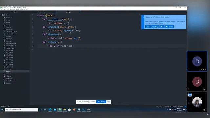The height and width of the screenshot is (118, 210).
Task: Open Lightroom.lnk in the project tree
Action: coord(10,67)
